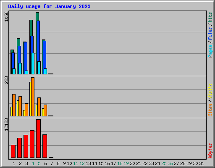Click the 1066 y-axis maximum label
Image resolution: width=215 pixels, height=168 pixels.
click(6, 16)
